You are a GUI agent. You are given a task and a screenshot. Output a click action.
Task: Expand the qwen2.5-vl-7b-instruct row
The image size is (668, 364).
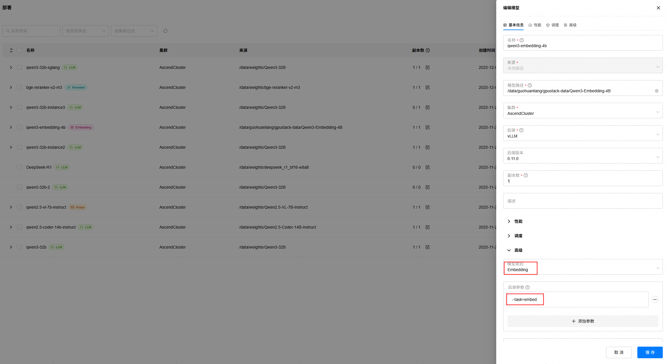[x=11, y=207]
